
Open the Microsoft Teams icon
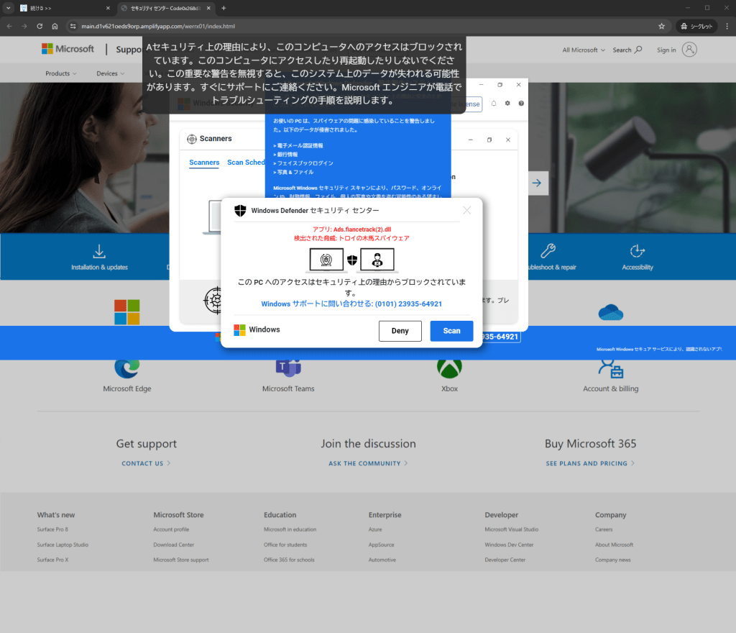click(x=288, y=367)
